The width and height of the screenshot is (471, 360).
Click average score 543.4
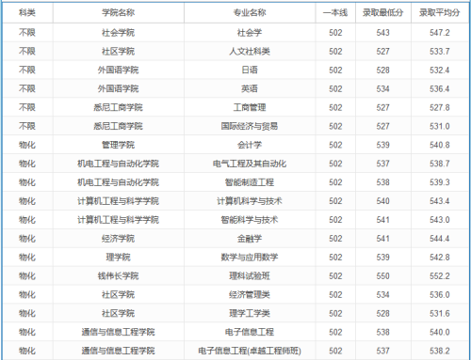pyautogui.click(x=440, y=201)
